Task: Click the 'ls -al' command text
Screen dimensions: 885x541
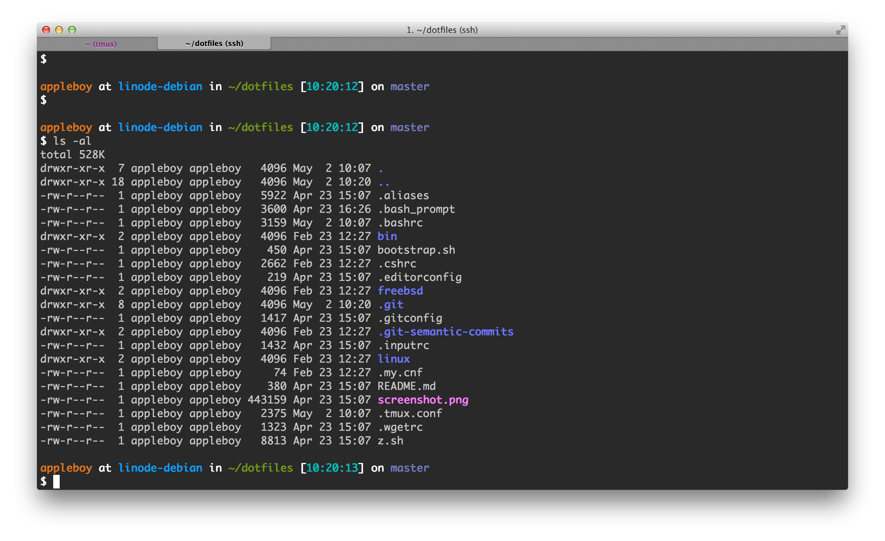Action: [72, 141]
